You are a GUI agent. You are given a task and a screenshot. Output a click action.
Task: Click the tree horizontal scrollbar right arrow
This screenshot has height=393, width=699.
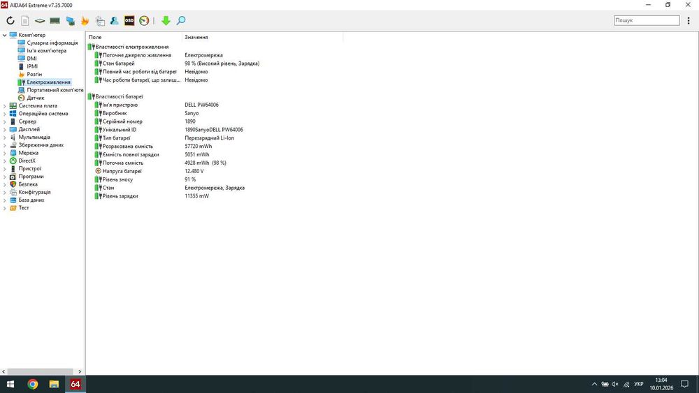coord(80,371)
